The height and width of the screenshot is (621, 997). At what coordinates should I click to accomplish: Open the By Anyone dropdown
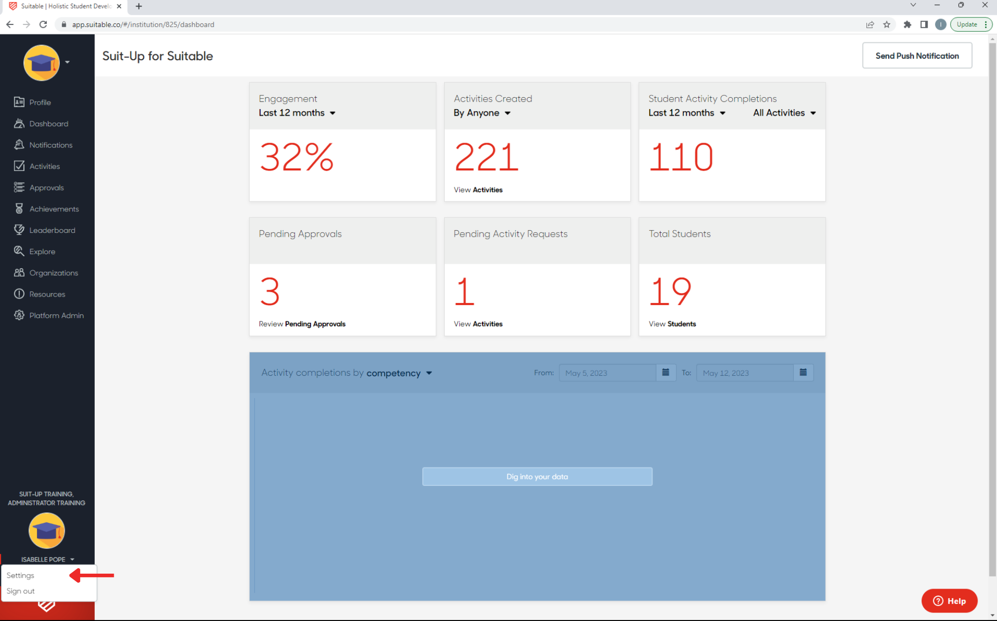click(482, 113)
